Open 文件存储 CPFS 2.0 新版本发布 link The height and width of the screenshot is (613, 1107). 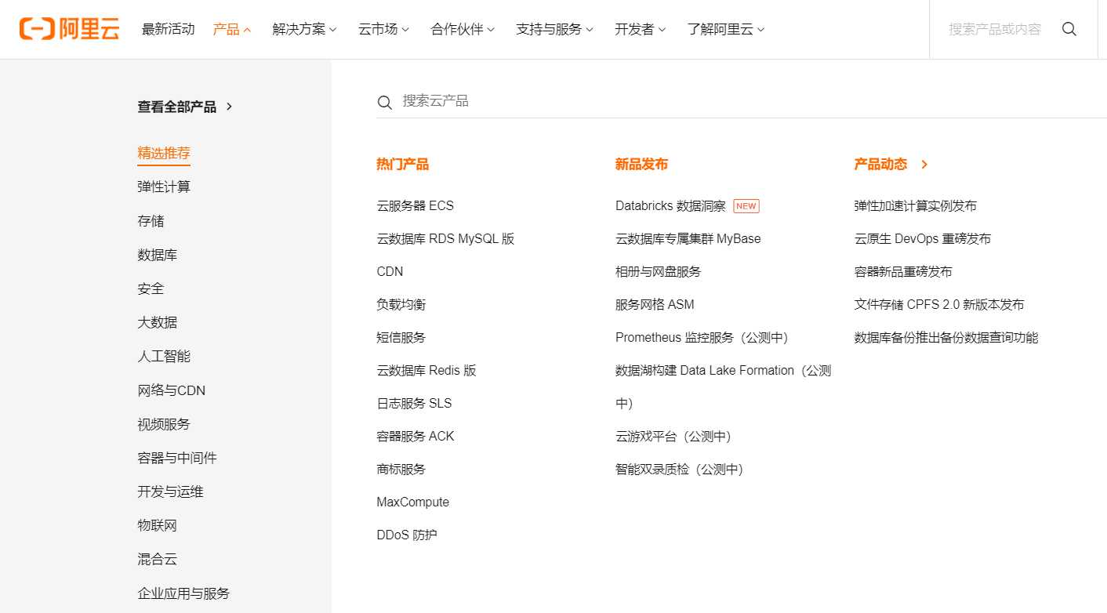coord(939,305)
